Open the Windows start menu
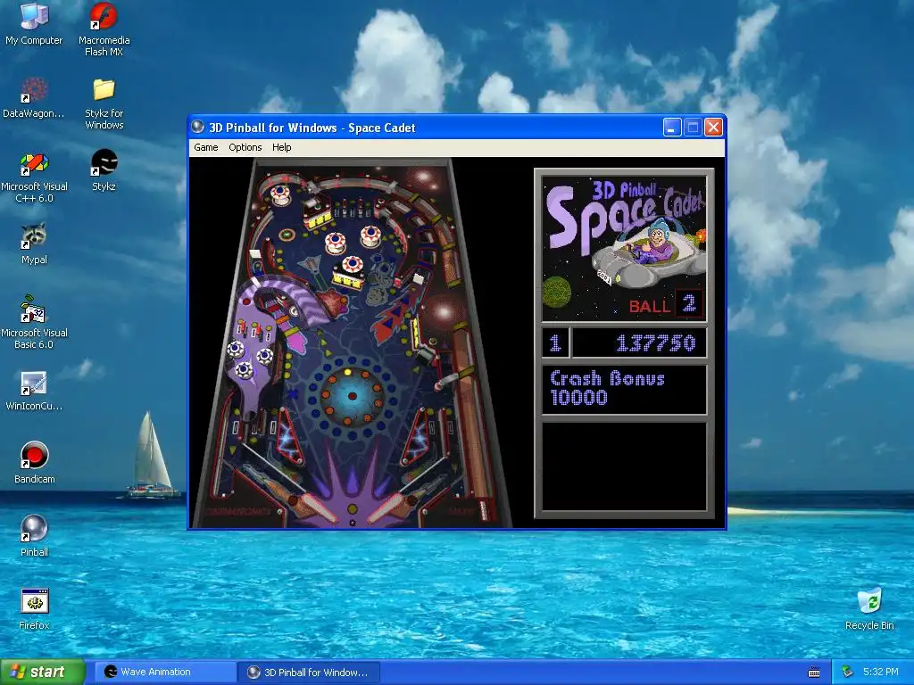The image size is (914, 685). click(x=42, y=673)
